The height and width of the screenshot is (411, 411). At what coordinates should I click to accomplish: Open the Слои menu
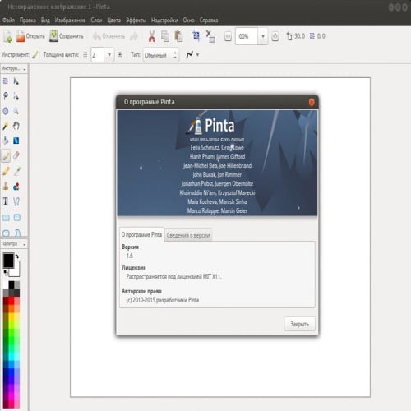point(96,21)
